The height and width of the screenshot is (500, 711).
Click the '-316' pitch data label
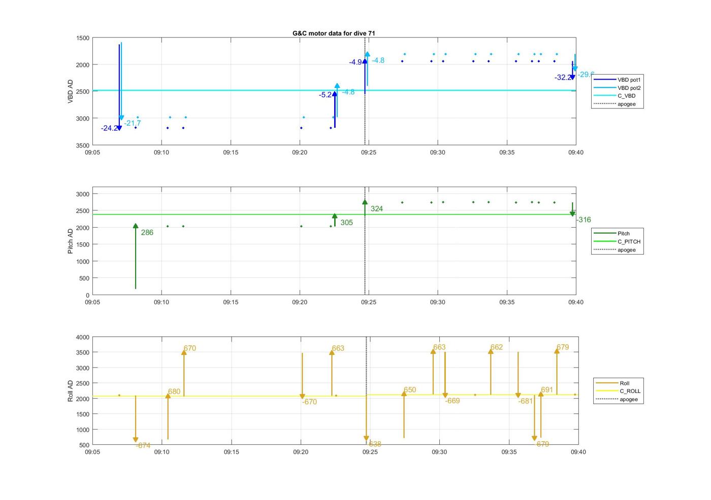(x=584, y=220)
